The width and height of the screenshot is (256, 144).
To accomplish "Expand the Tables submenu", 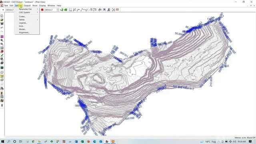I will tap(27, 20).
